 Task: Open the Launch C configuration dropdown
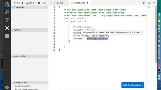point(31,3)
